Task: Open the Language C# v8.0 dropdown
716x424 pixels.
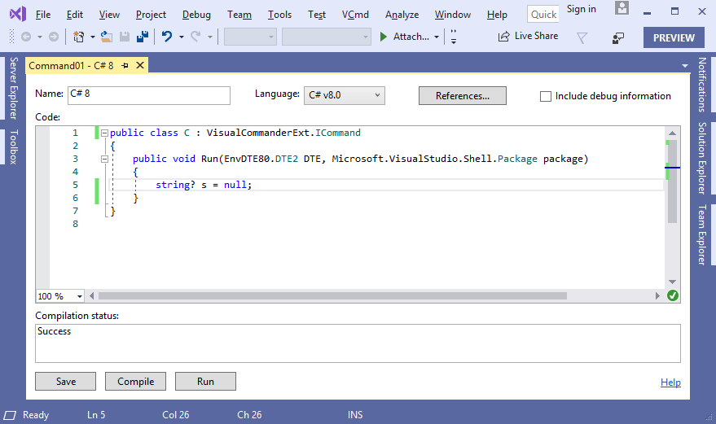Action: click(x=344, y=95)
